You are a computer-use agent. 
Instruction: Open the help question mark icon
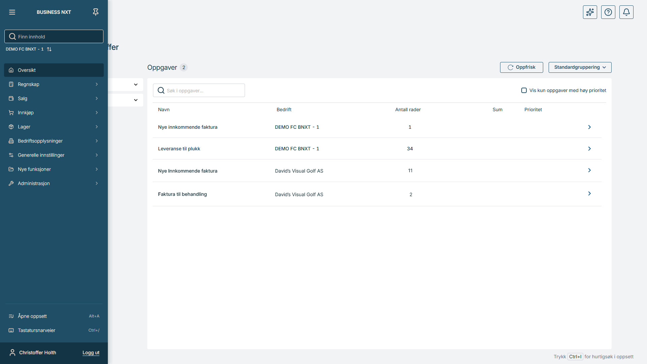click(608, 12)
